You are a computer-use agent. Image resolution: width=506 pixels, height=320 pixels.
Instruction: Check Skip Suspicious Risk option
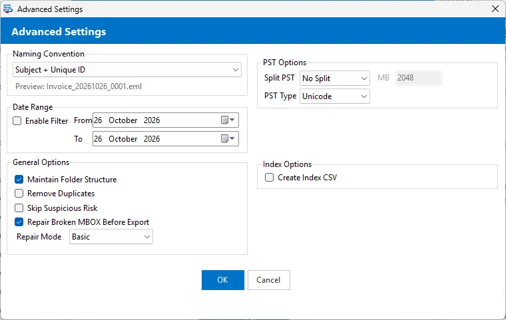click(x=19, y=208)
